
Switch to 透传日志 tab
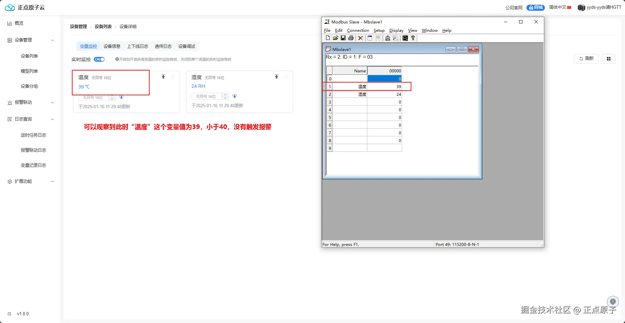point(163,46)
